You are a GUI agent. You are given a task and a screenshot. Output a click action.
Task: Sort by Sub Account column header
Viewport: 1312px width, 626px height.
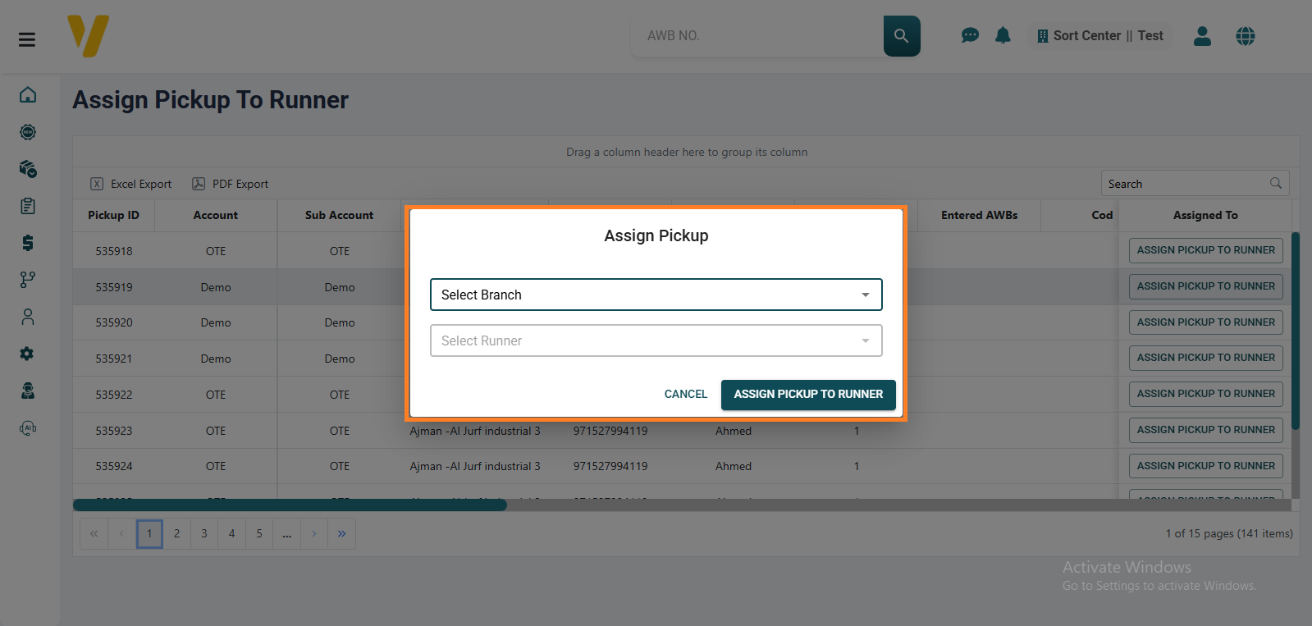click(339, 215)
